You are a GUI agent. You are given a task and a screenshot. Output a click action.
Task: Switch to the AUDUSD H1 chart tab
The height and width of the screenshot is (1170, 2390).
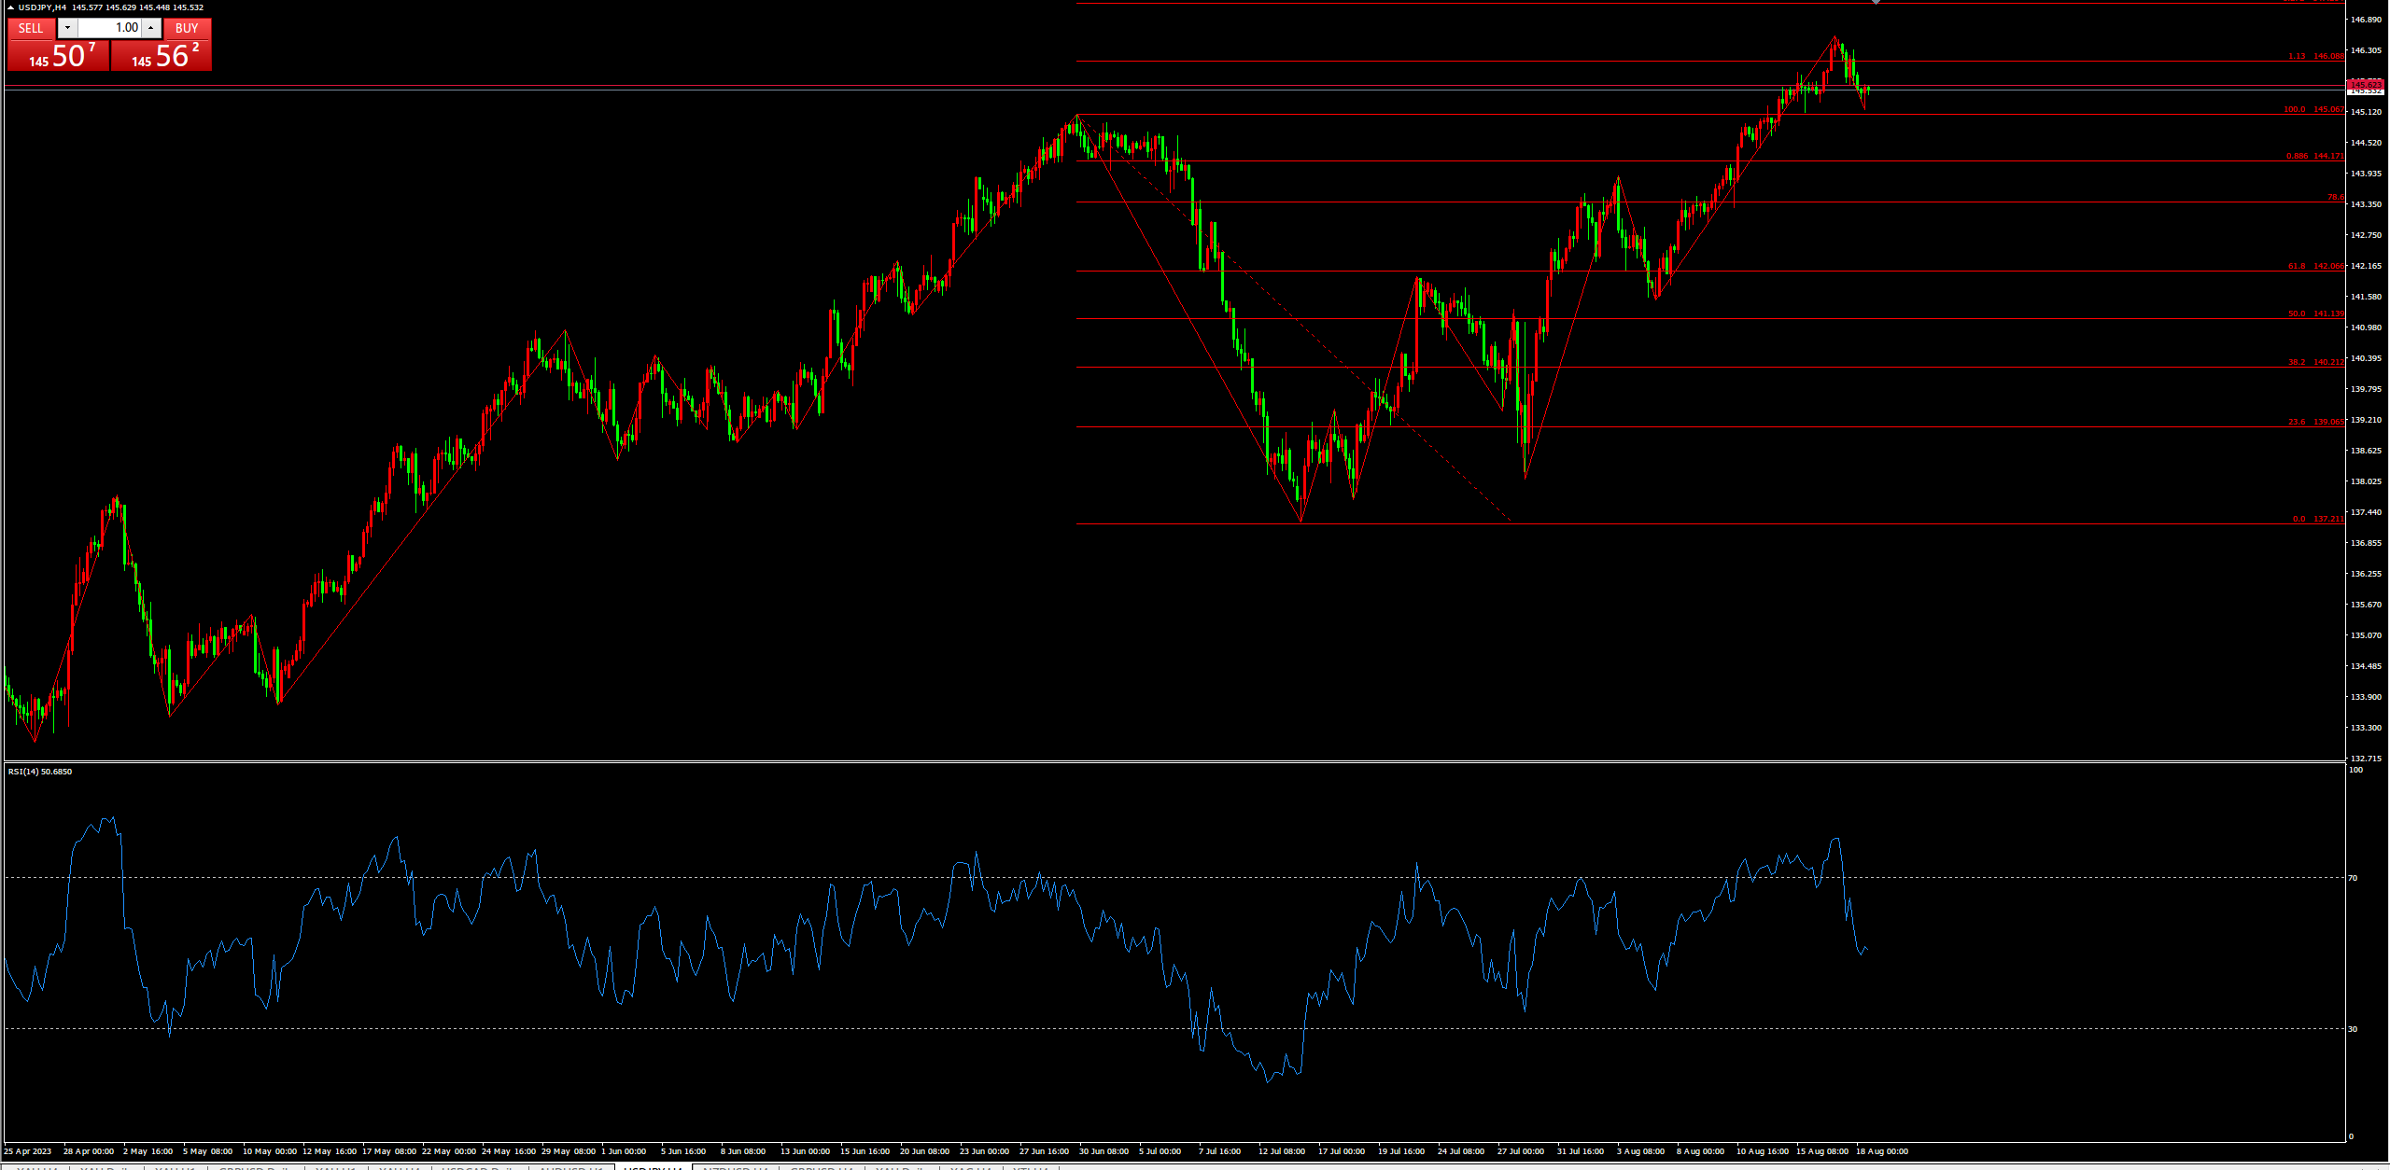tap(573, 1167)
